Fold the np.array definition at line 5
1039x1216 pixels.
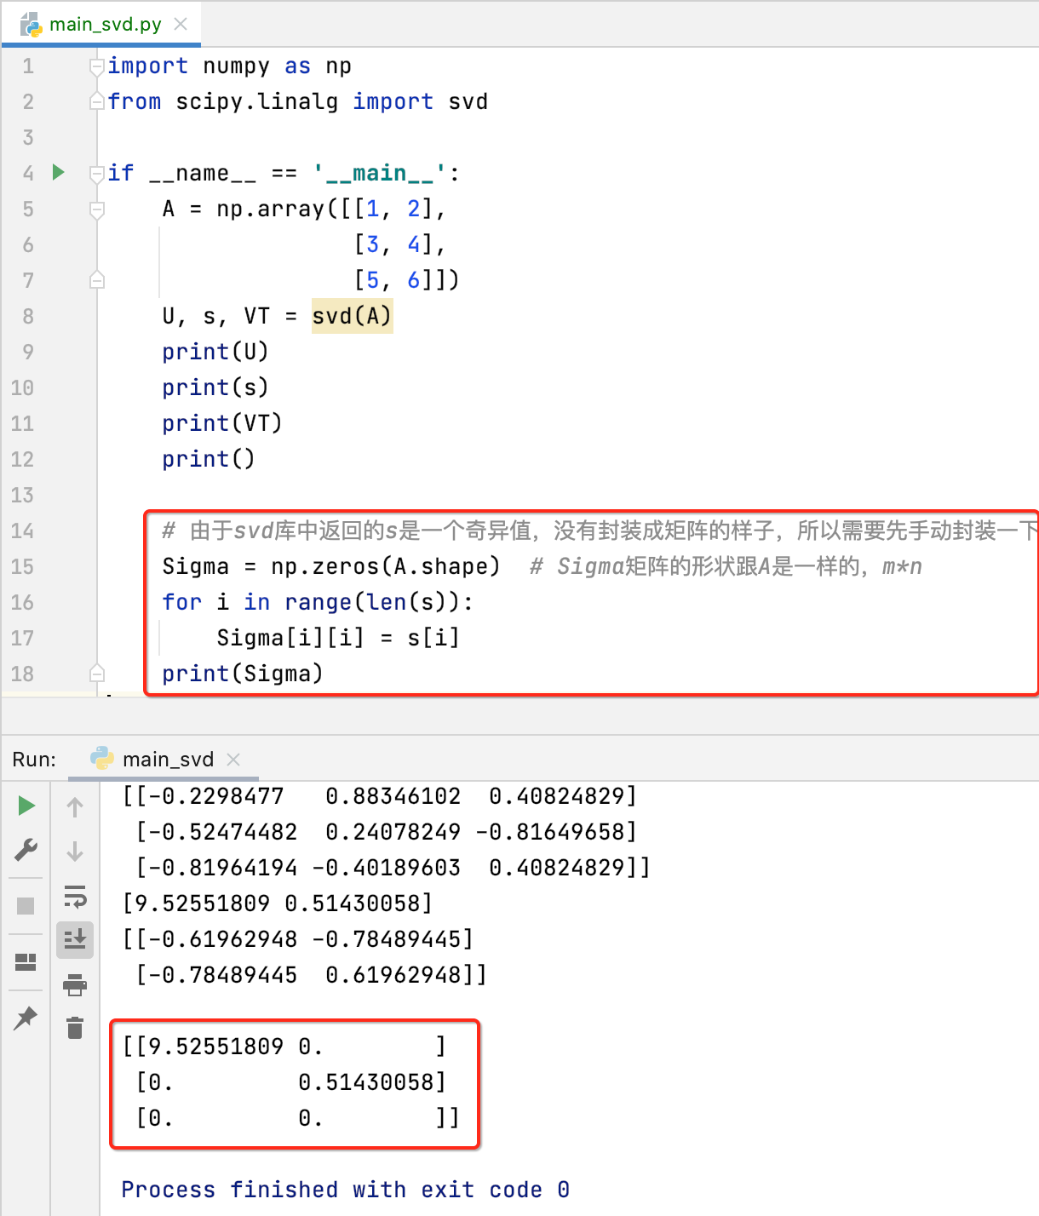tap(97, 209)
